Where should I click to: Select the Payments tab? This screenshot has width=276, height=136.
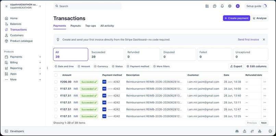coord(60,26)
